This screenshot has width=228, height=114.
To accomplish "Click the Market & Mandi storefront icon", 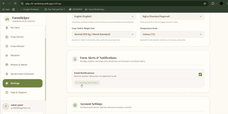I will tap(7, 65).
